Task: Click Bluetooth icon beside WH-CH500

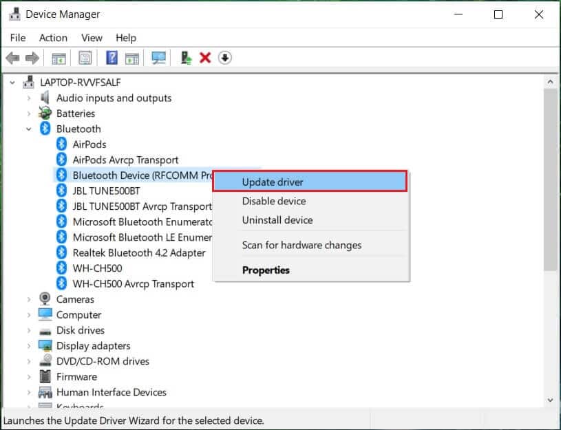Action: pos(61,268)
